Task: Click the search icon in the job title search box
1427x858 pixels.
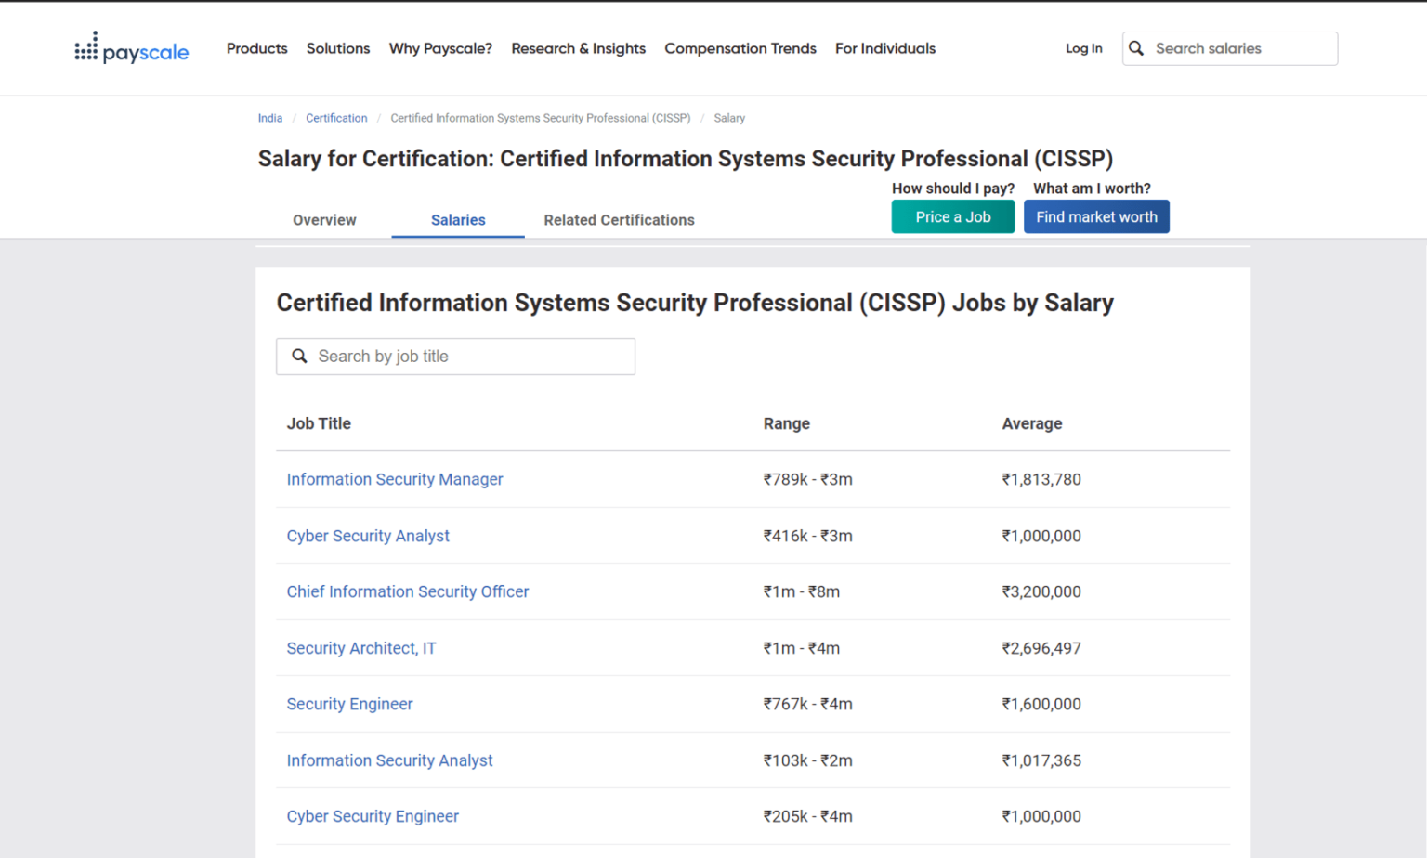Action: pyautogui.click(x=299, y=356)
